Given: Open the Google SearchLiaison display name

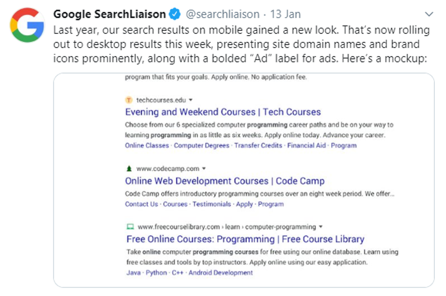Looking at the screenshot, I should pyautogui.click(x=109, y=14).
